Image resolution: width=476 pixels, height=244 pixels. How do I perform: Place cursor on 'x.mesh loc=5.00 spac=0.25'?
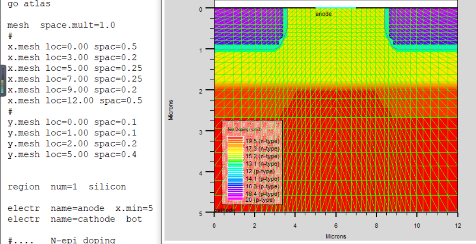tap(75, 68)
